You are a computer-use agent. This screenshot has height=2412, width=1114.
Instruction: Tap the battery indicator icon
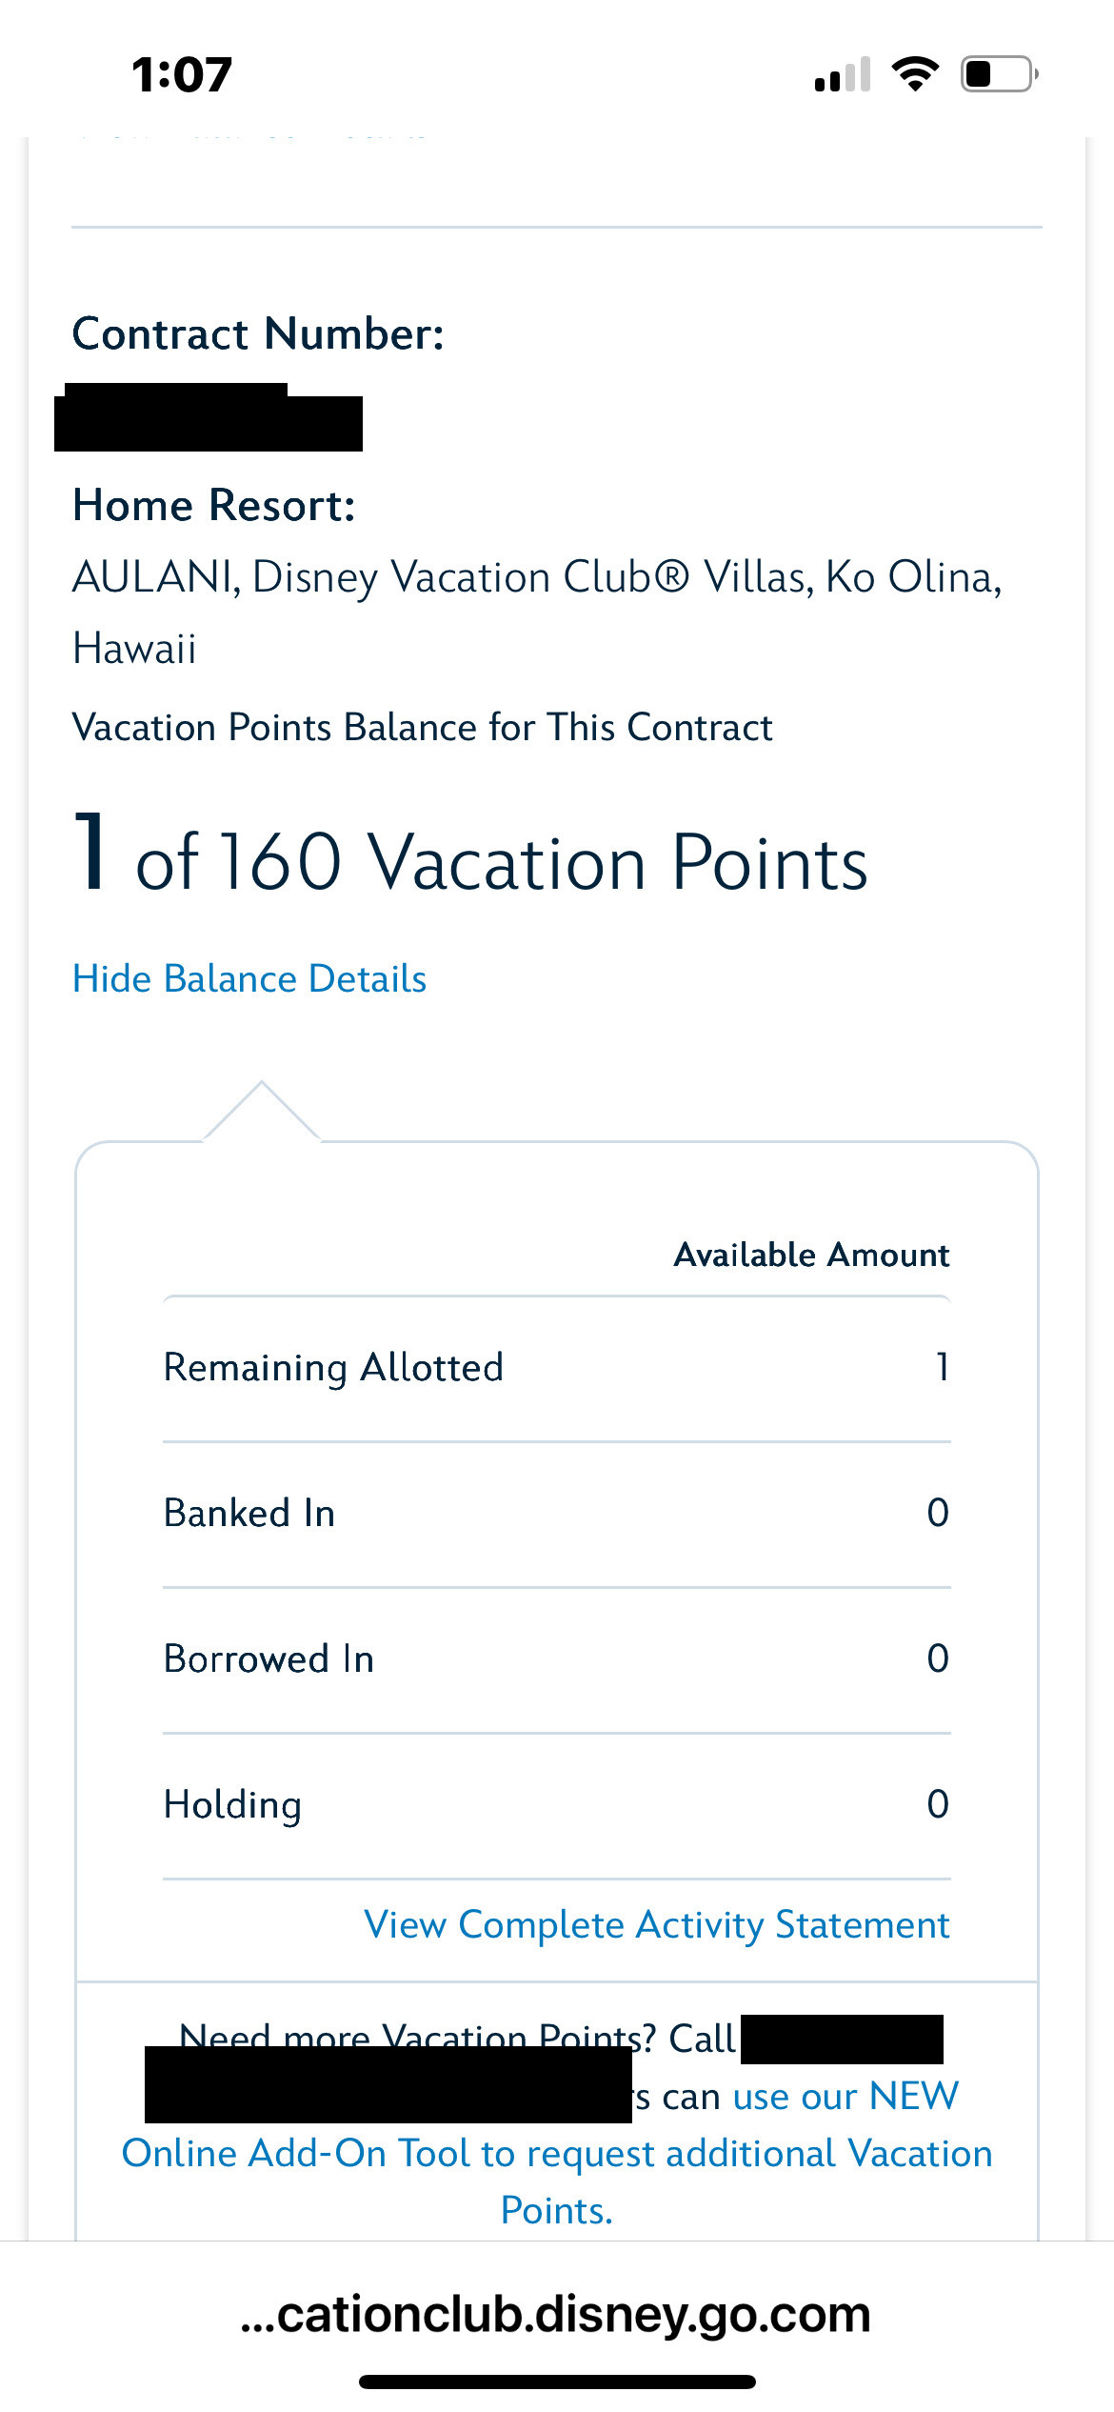pos(998,74)
